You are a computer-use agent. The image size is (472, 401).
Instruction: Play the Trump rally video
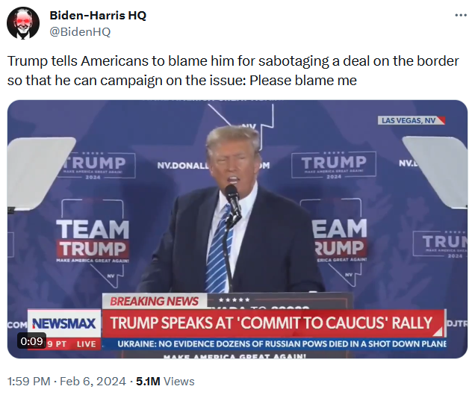[237, 229]
